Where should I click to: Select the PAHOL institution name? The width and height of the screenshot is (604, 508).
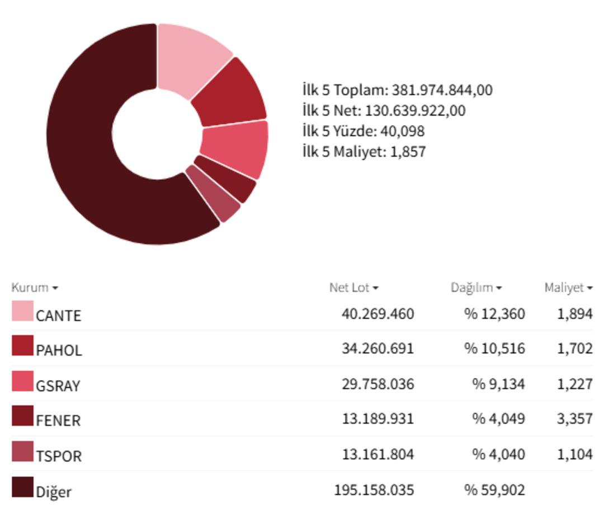pos(59,351)
